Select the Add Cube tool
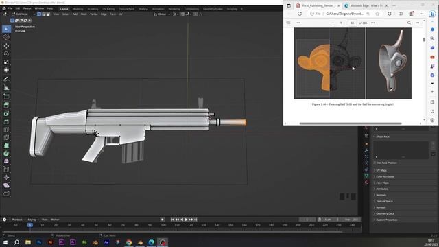Viewport: 439px width, 247px height. [6, 96]
